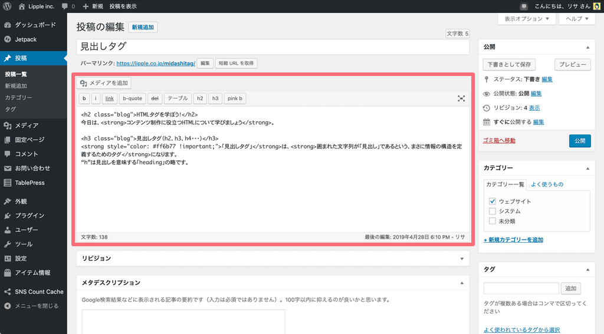Click the pink b quicktag button
604x334 pixels.
(x=235, y=98)
